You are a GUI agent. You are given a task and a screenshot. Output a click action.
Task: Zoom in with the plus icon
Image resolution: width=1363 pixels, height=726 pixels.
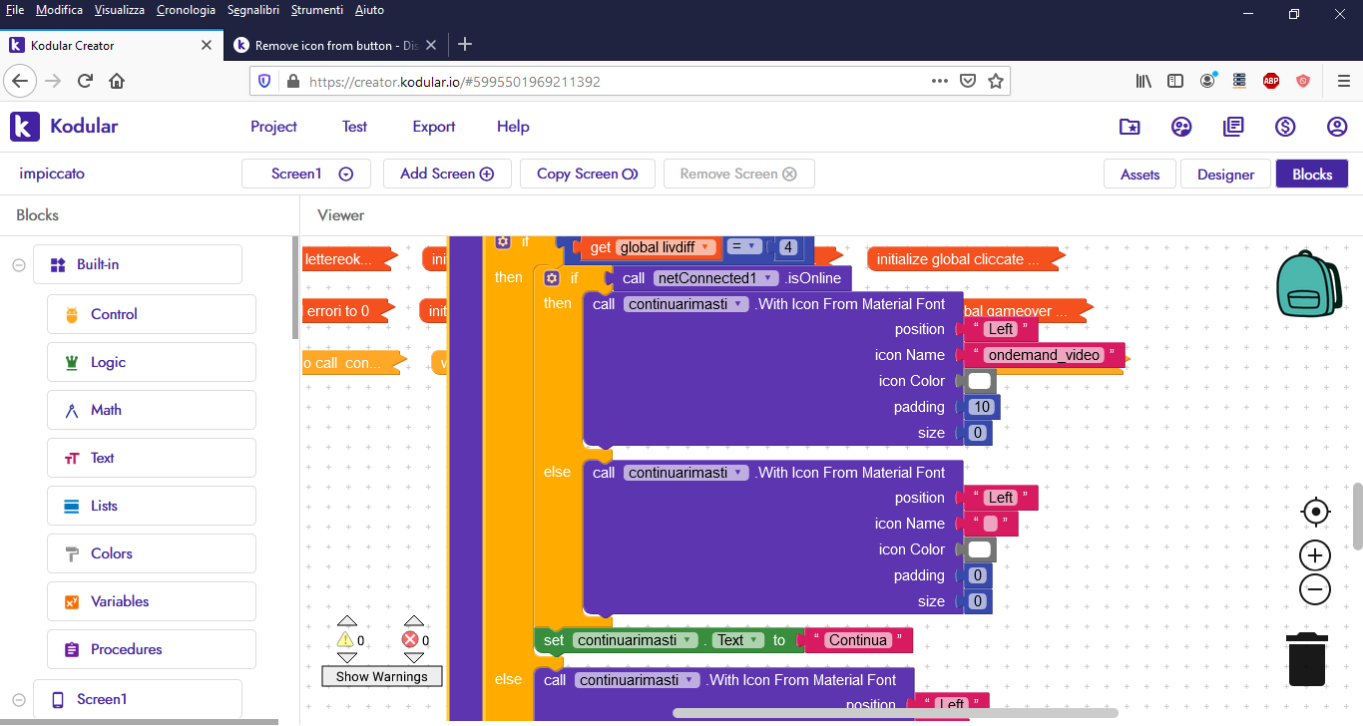(1315, 555)
